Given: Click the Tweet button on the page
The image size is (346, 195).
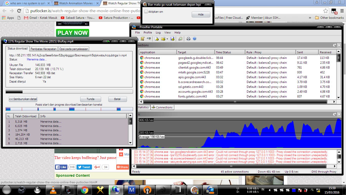Looking at the screenshot, I should 84,167.
